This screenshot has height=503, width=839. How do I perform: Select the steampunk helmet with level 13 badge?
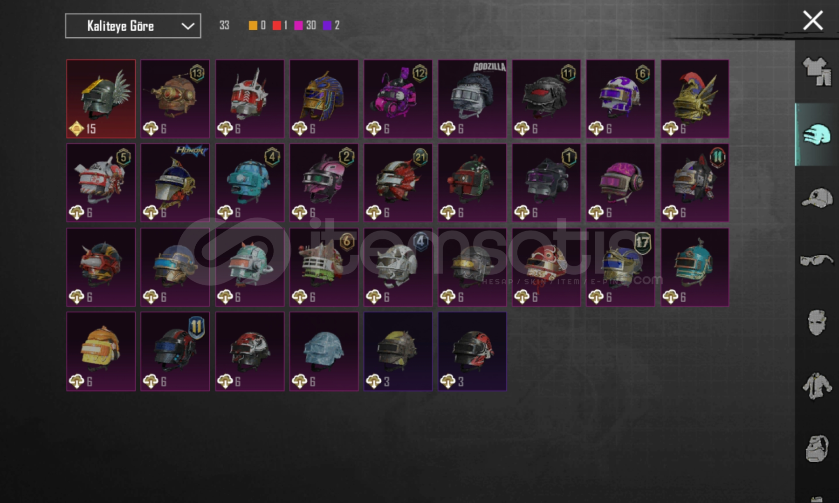tap(175, 99)
